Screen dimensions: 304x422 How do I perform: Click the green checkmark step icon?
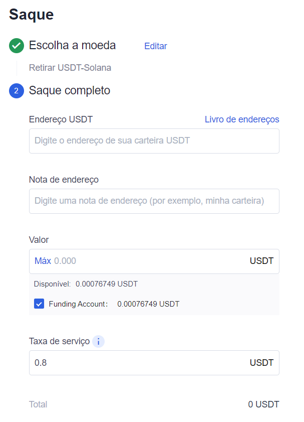coord(17,46)
